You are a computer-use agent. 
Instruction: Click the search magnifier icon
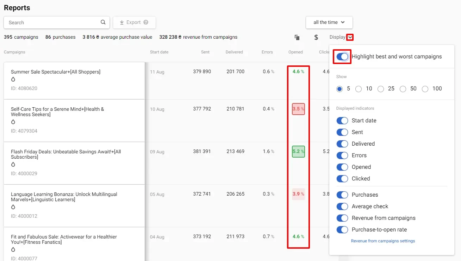click(103, 22)
